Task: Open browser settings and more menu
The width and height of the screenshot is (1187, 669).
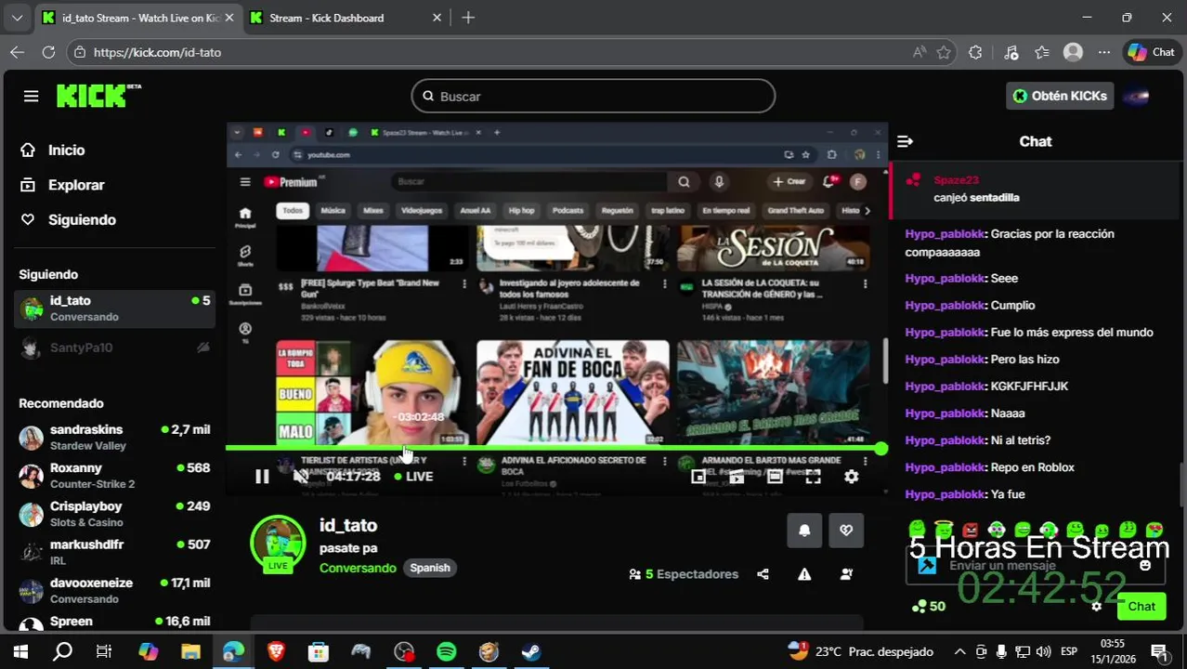Action: [1103, 52]
